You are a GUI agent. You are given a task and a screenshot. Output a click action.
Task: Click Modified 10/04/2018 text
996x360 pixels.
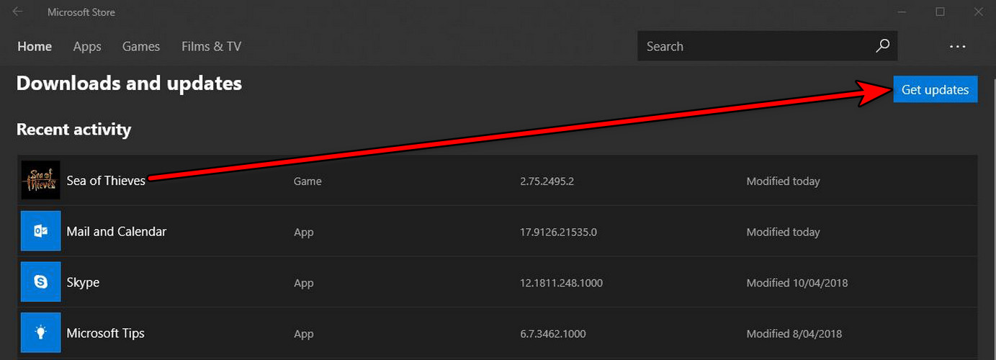click(797, 283)
